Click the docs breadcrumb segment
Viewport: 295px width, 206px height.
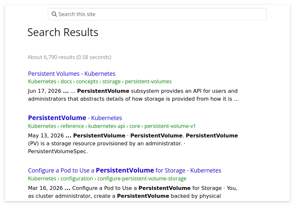click(66, 81)
